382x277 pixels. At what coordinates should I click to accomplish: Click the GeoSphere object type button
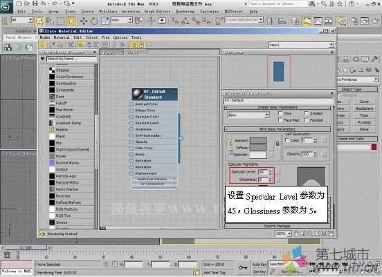pos(364,108)
